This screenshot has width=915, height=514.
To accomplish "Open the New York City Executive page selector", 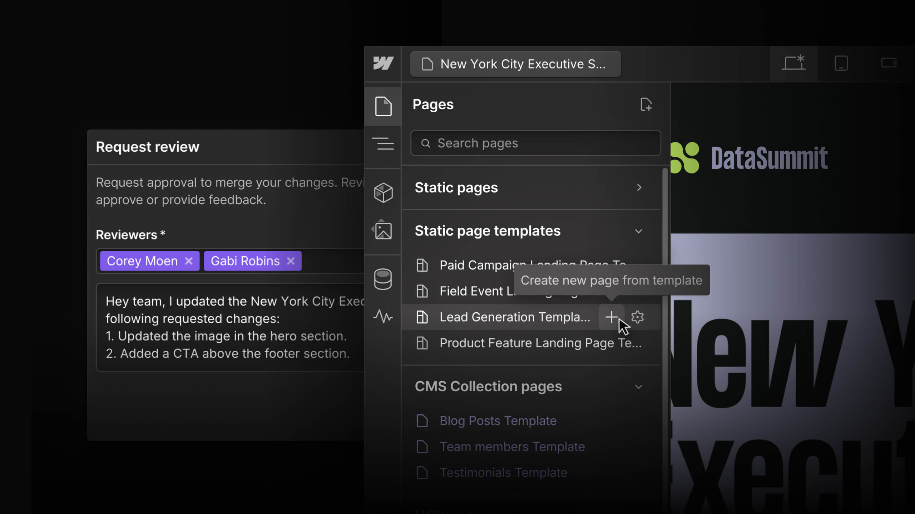I will pyautogui.click(x=515, y=64).
